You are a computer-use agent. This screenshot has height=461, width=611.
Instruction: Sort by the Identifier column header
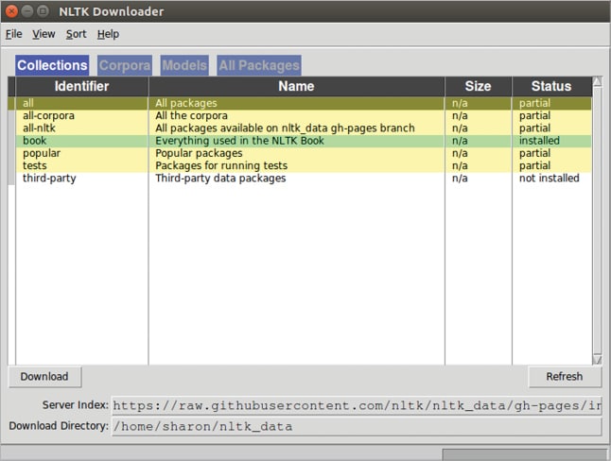pos(82,87)
